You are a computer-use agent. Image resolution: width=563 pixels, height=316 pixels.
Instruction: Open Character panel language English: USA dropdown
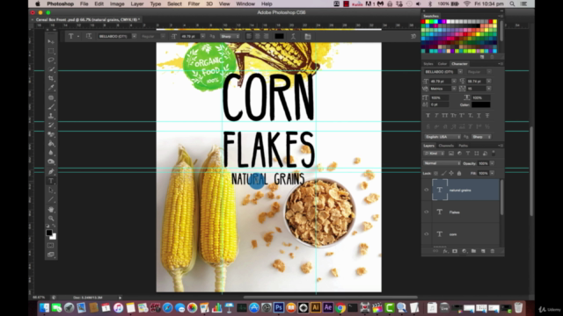(442, 137)
